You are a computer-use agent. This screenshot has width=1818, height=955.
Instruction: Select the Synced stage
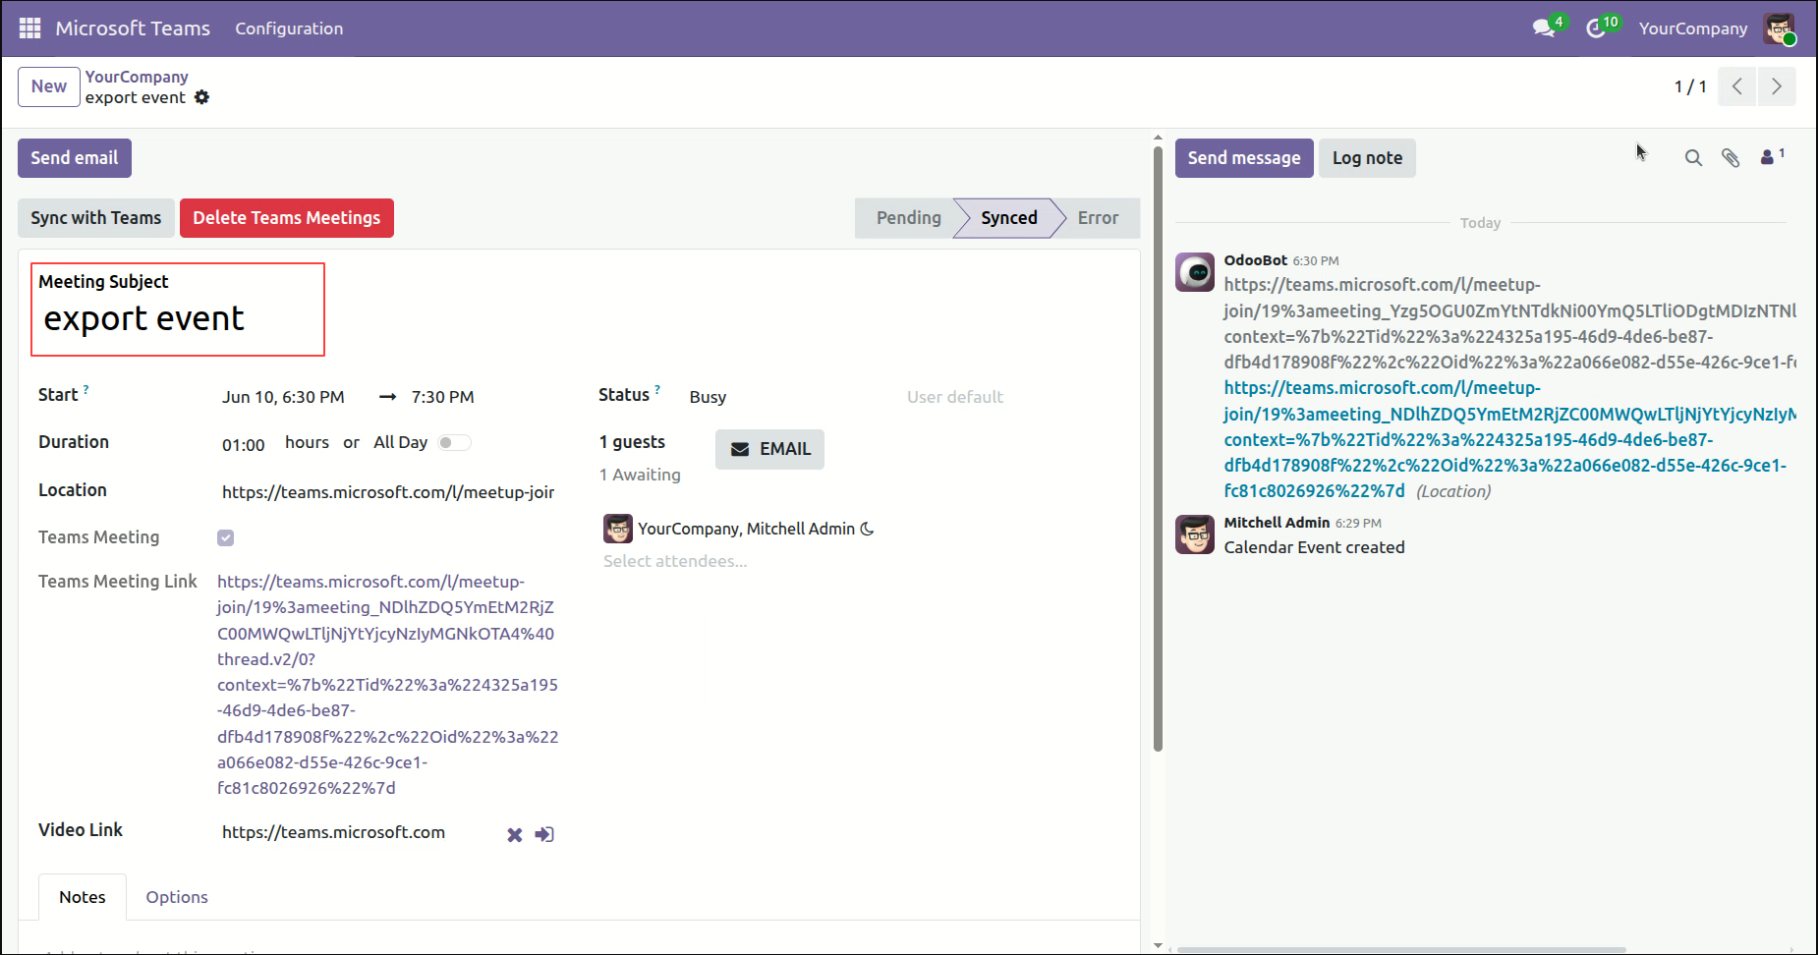[x=1008, y=218]
